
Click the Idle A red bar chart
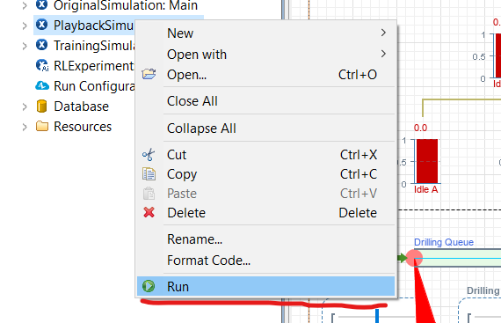click(x=427, y=161)
